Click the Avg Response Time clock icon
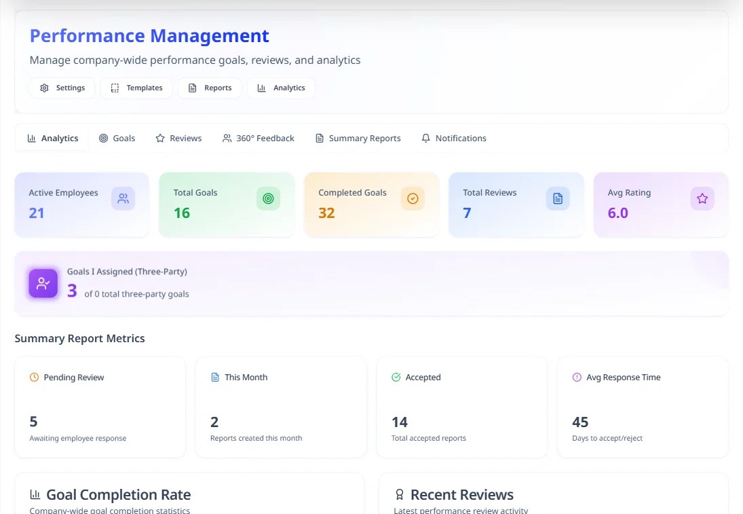This screenshot has height=514, width=743. coord(577,378)
